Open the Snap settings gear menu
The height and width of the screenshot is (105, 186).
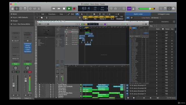95,14
